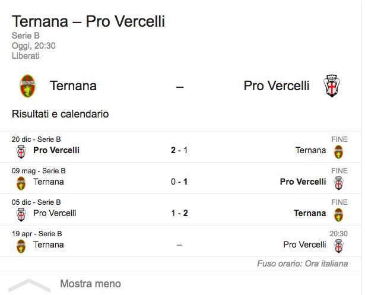This screenshot has width=365, height=295.
Task: Open the Ternana team name in header
Action: 73,86
